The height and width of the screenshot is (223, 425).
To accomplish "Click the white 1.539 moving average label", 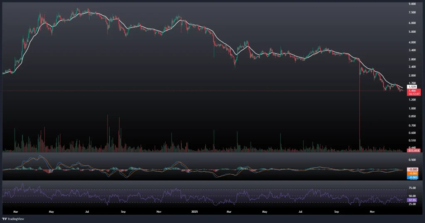I will coord(412,87).
